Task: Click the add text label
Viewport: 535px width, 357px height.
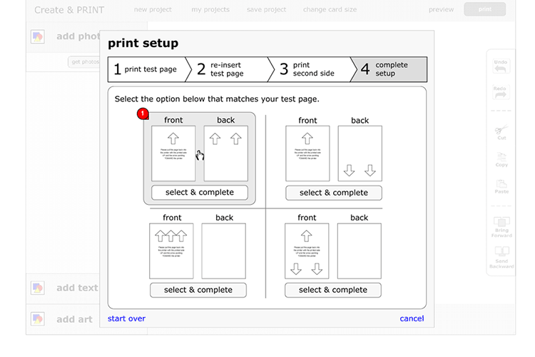Action: click(77, 288)
